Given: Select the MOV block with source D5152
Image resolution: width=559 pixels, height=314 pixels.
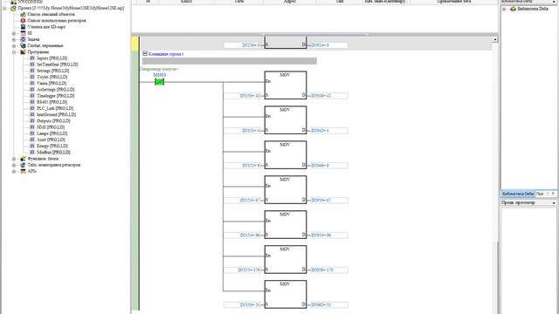Looking at the screenshot, I should 286,155.
